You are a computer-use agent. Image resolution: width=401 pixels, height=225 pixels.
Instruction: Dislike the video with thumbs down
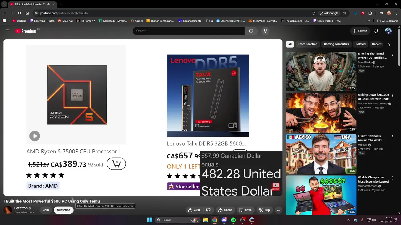(208, 210)
